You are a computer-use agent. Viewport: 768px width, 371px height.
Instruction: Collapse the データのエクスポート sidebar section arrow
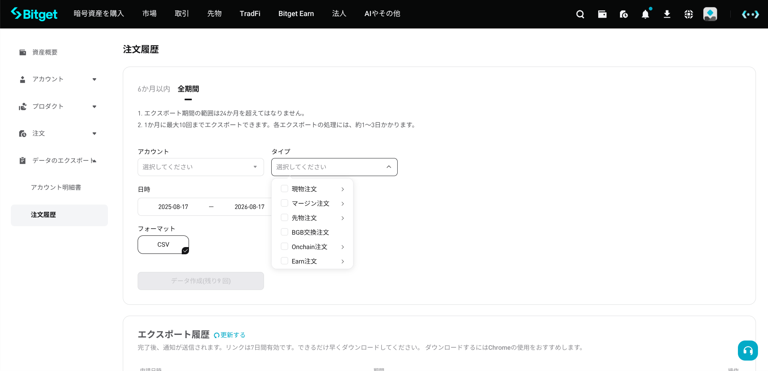(x=94, y=161)
